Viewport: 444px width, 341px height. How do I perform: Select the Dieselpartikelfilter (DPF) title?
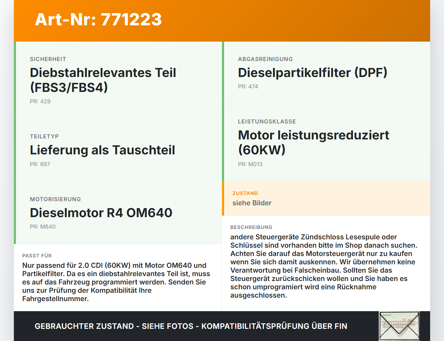(x=313, y=73)
